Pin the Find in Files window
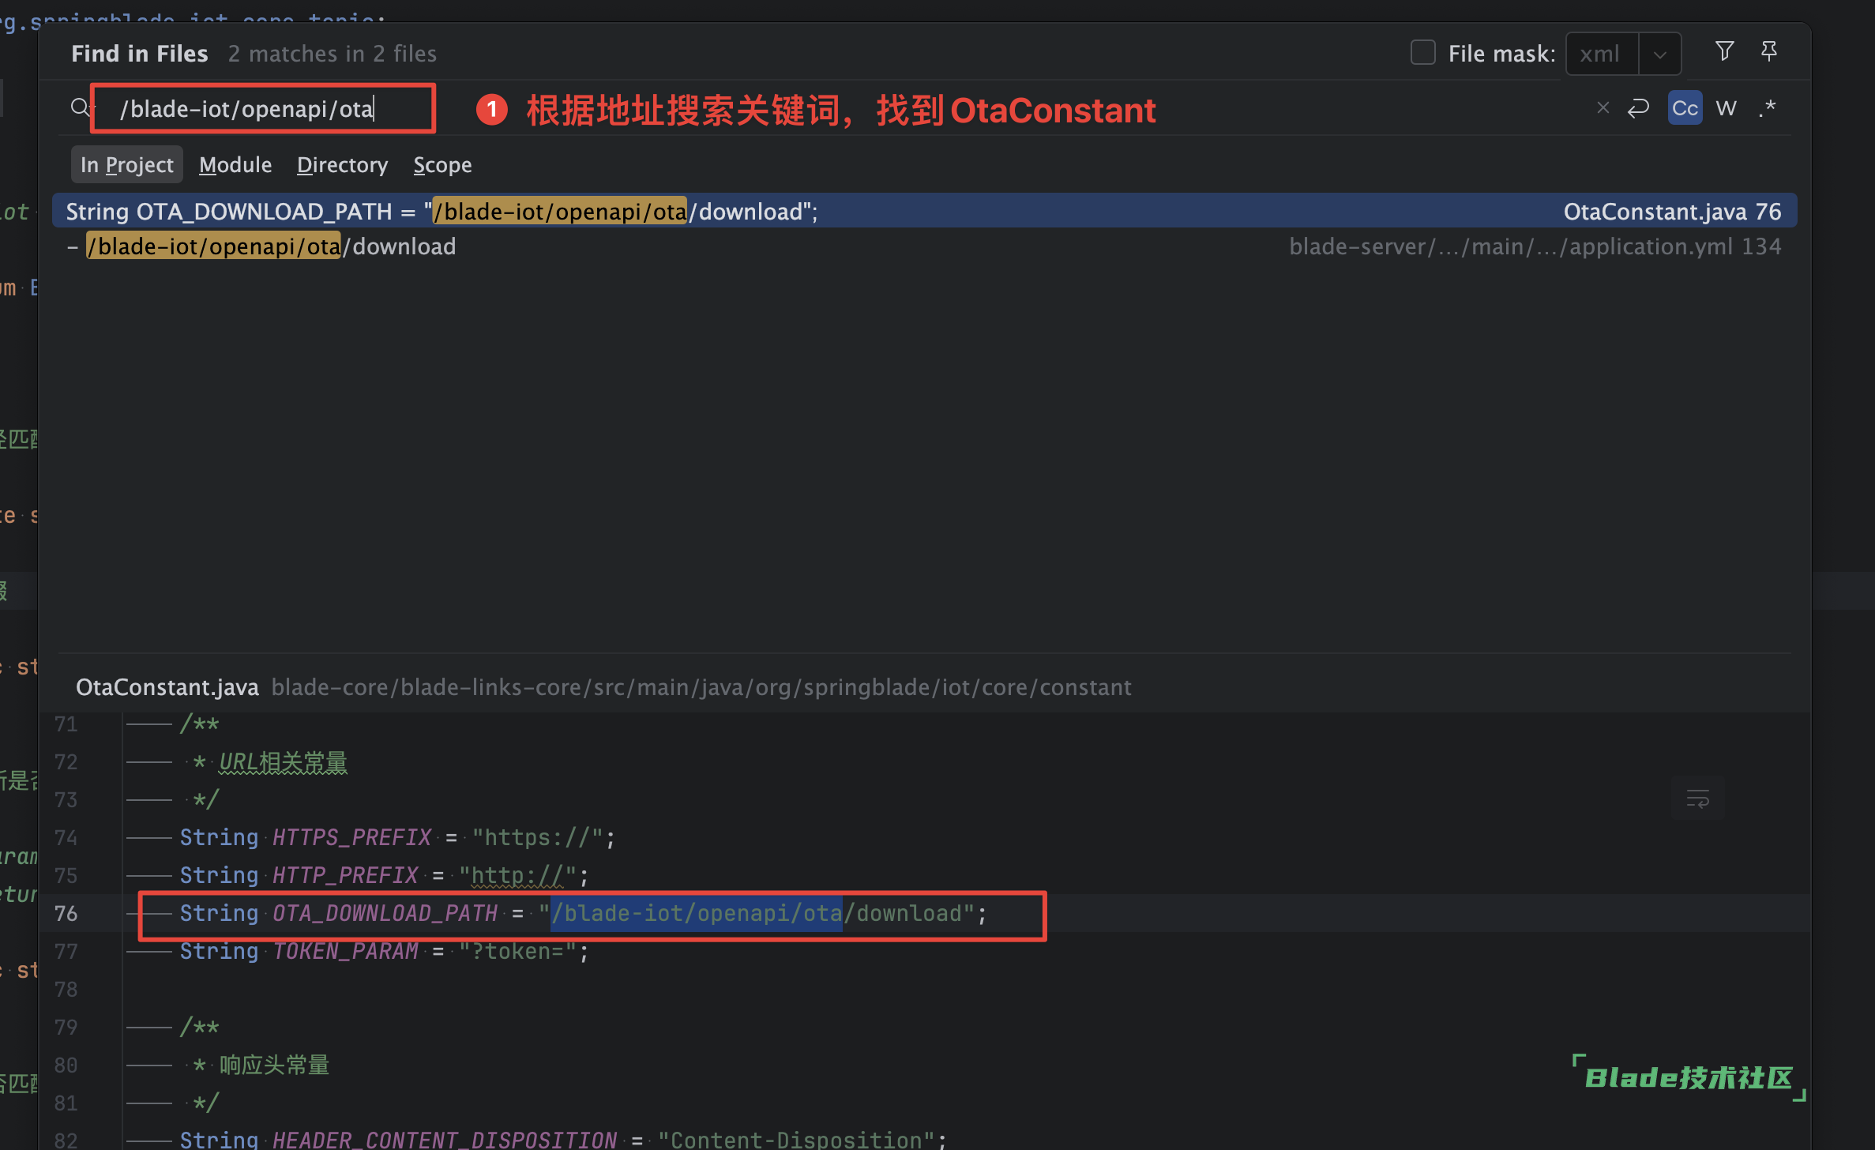 point(1769,51)
